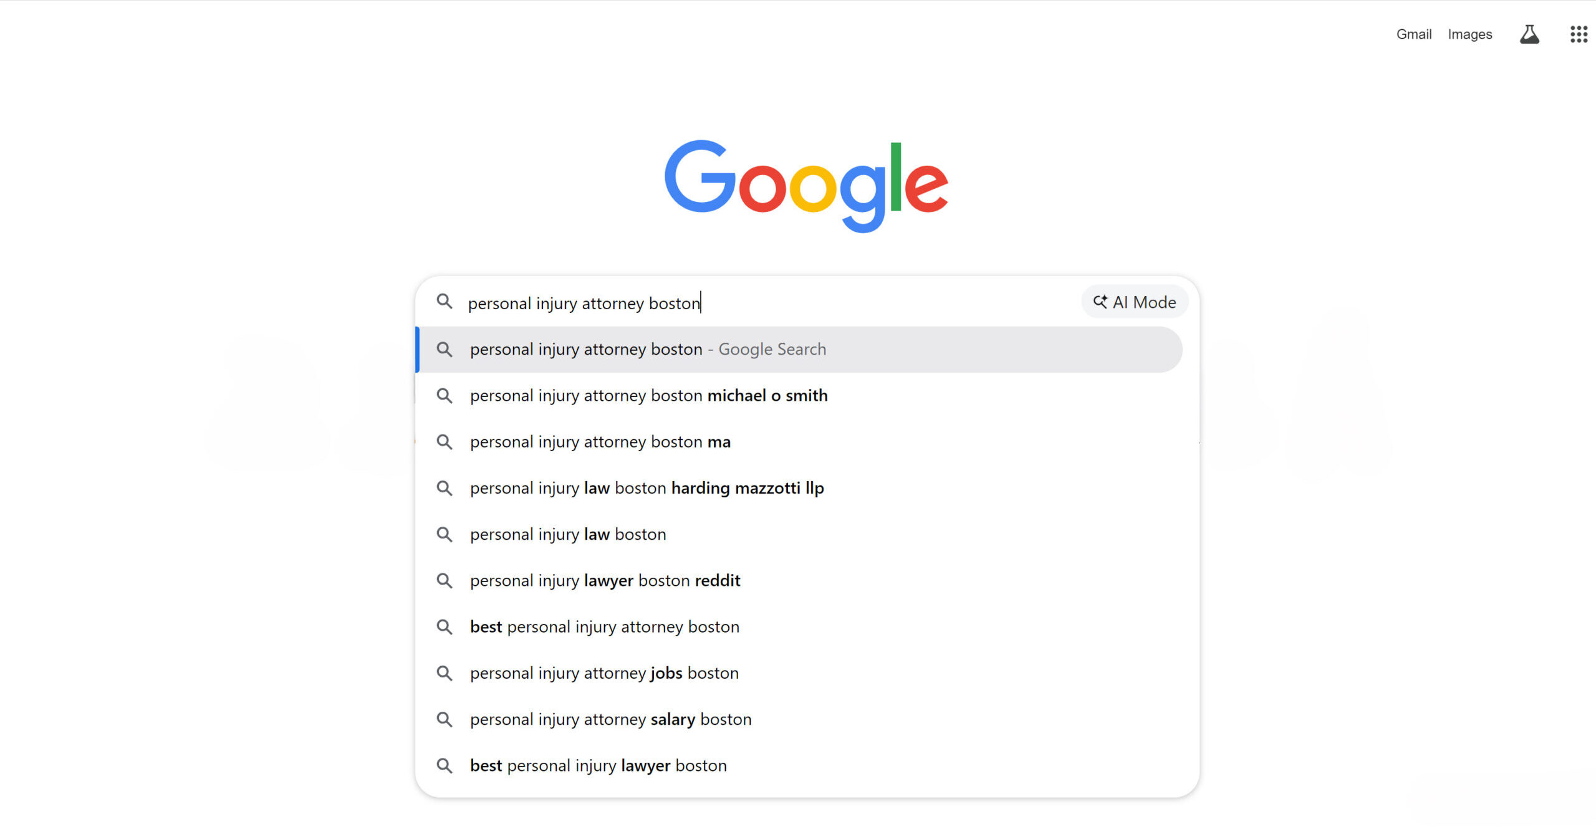Select the highlighted 'personal injury attorney boston - Google Search' suggestion
Screen dimensions: 1596x827
[x=648, y=349]
